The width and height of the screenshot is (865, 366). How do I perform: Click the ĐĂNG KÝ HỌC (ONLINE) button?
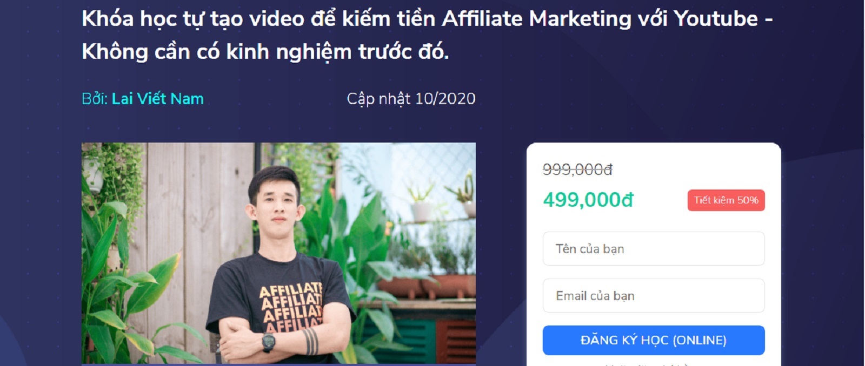[x=653, y=340]
